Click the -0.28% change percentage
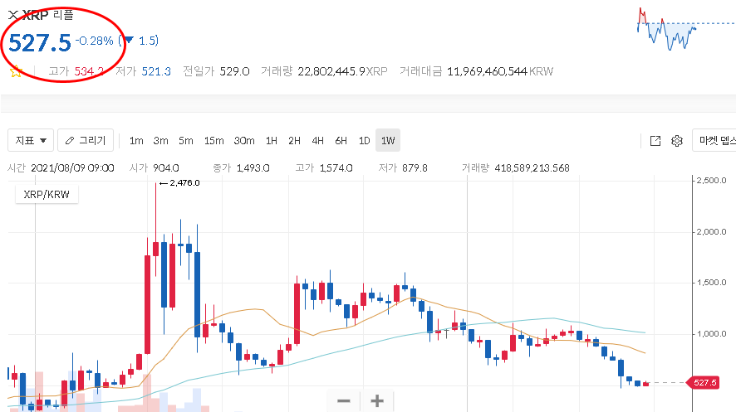The width and height of the screenshot is (736, 412). 95,41
